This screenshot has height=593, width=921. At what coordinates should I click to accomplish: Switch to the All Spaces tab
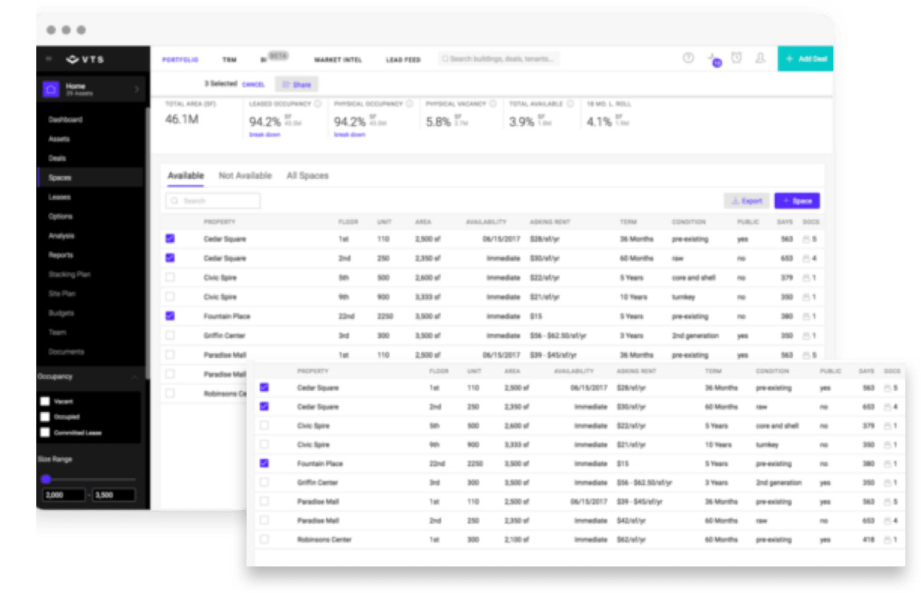click(308, 176)
